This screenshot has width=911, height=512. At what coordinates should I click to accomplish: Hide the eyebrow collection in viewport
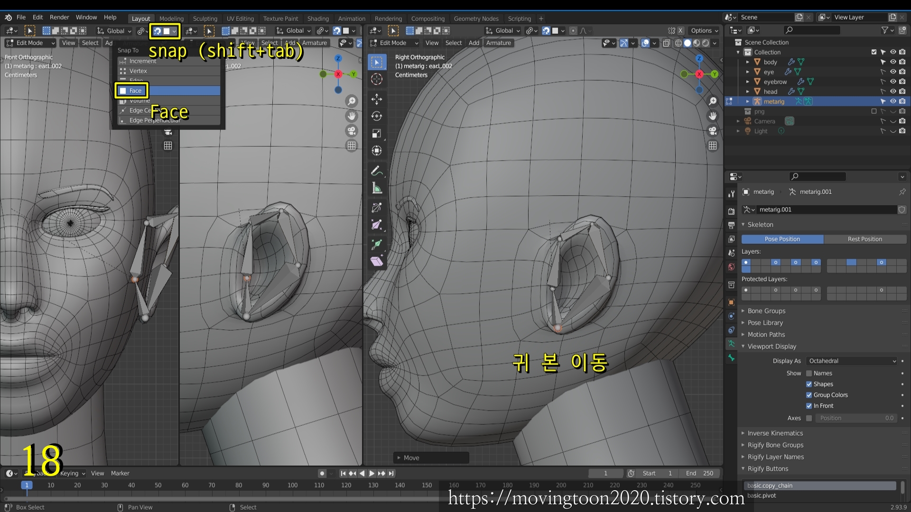892,82
